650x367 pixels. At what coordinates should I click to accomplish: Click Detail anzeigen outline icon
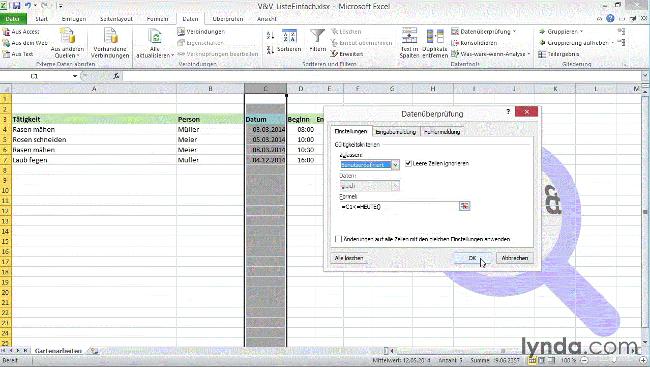tap(621, 32)
